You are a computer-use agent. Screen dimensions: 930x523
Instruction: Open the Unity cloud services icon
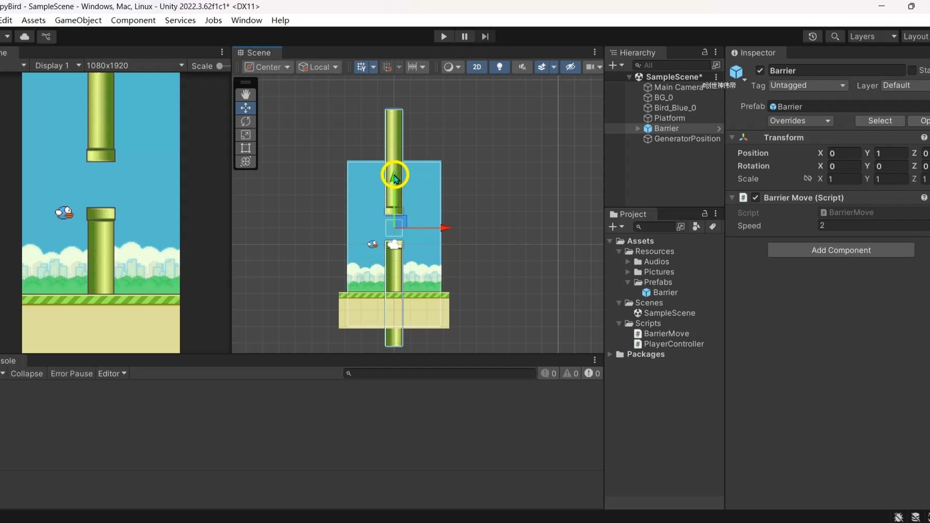(x=24, y=37)
